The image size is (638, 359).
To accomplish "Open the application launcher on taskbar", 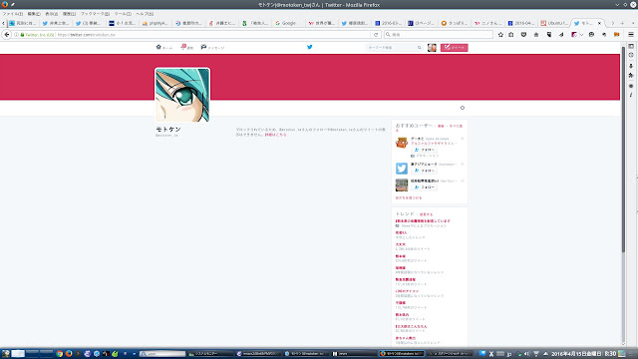I will click(x=6, y=354).
